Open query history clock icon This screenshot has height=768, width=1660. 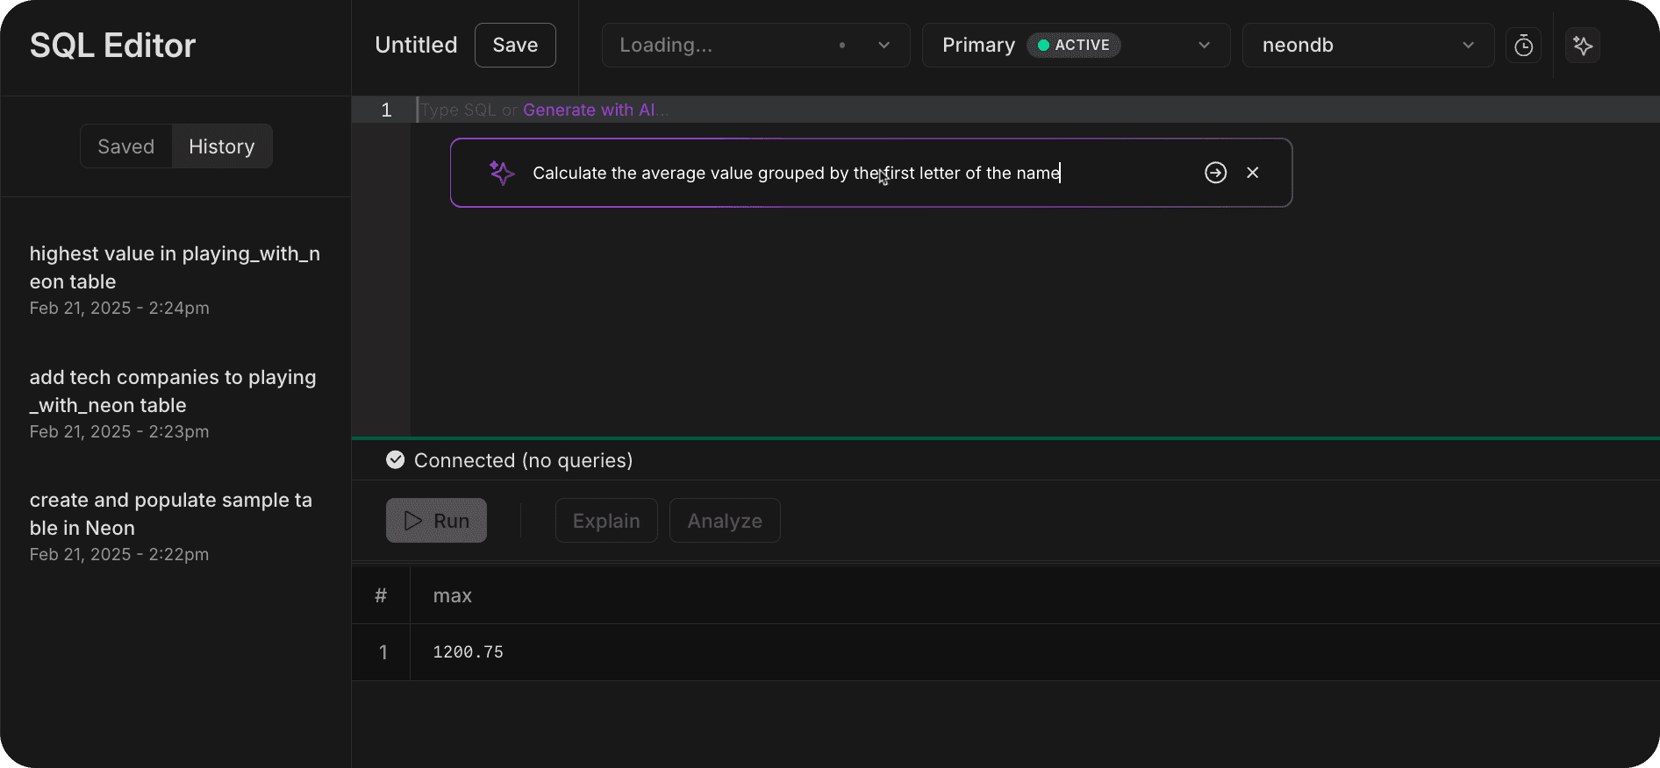(x=1523, y=46)
